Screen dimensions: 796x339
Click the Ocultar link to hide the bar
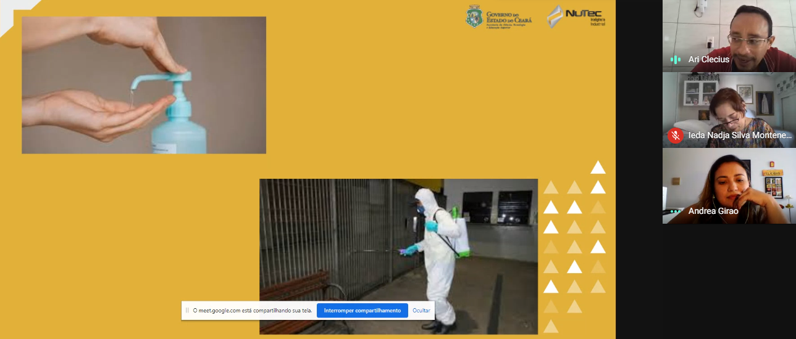pos(421,311)
